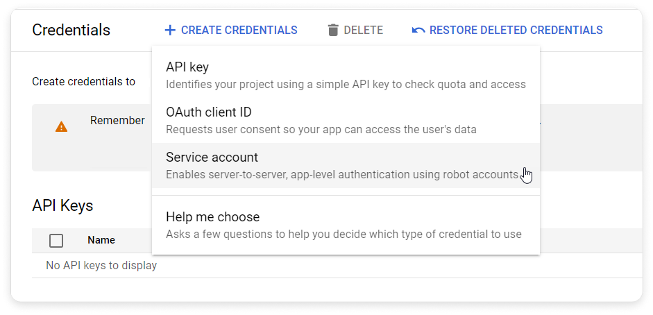Choose OAuth client ID credential type

(346, 120)
